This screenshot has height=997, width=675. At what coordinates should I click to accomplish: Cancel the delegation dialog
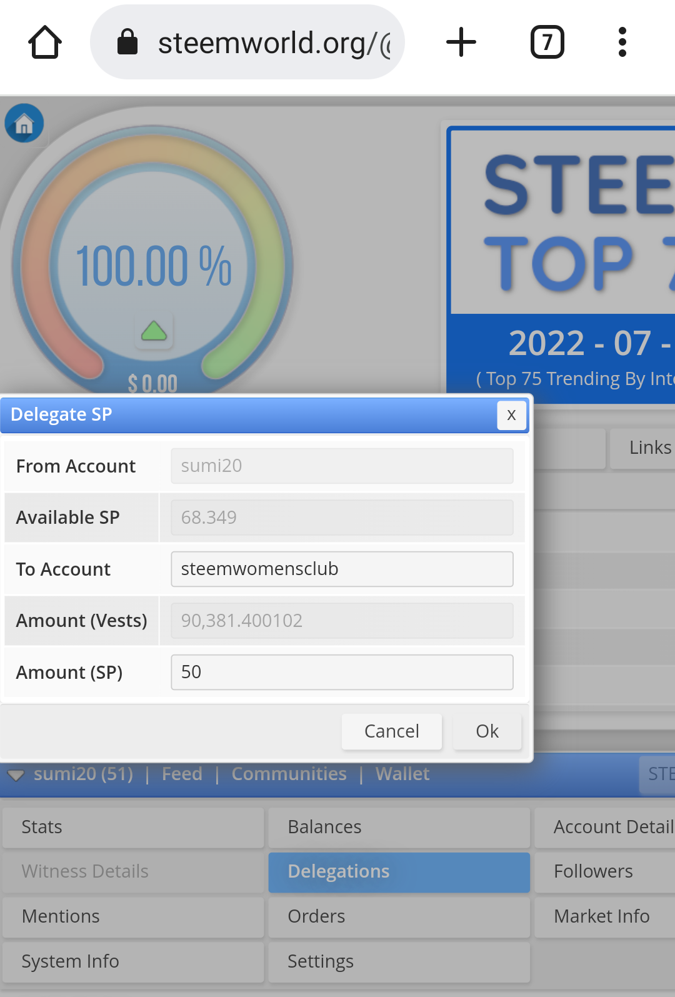tap(392, 731)
